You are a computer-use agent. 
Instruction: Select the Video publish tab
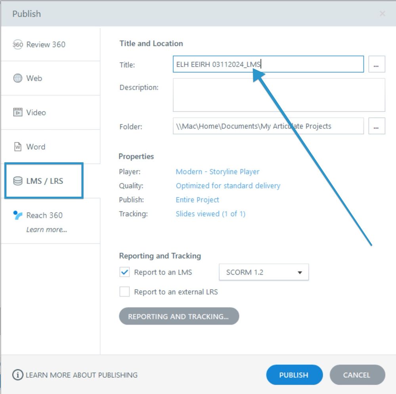point(36,113)
